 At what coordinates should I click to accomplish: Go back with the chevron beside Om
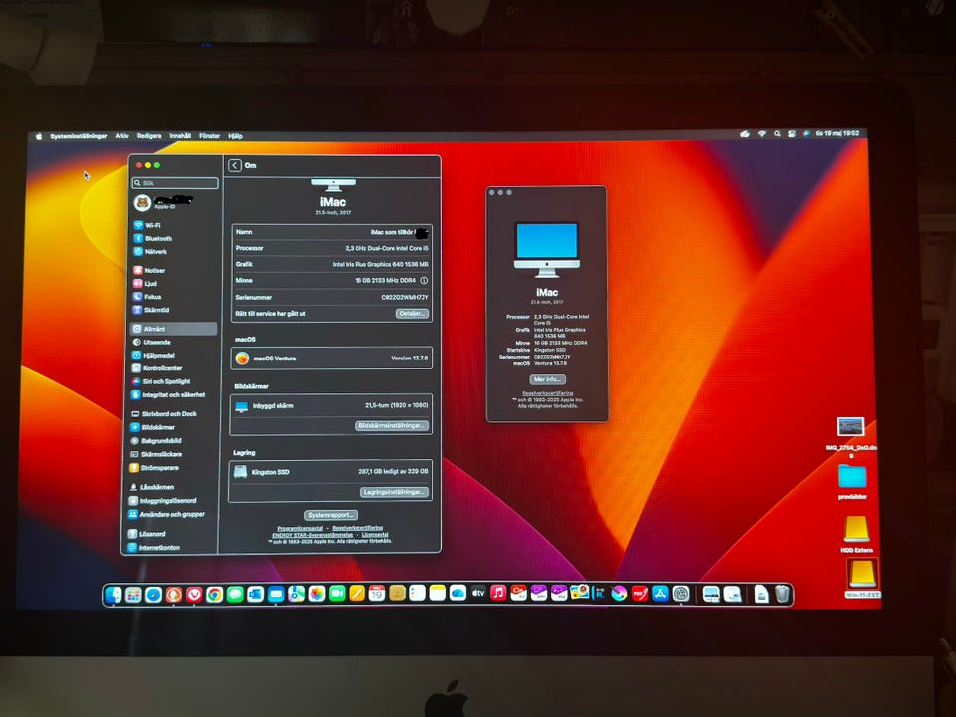coord(235,165)
